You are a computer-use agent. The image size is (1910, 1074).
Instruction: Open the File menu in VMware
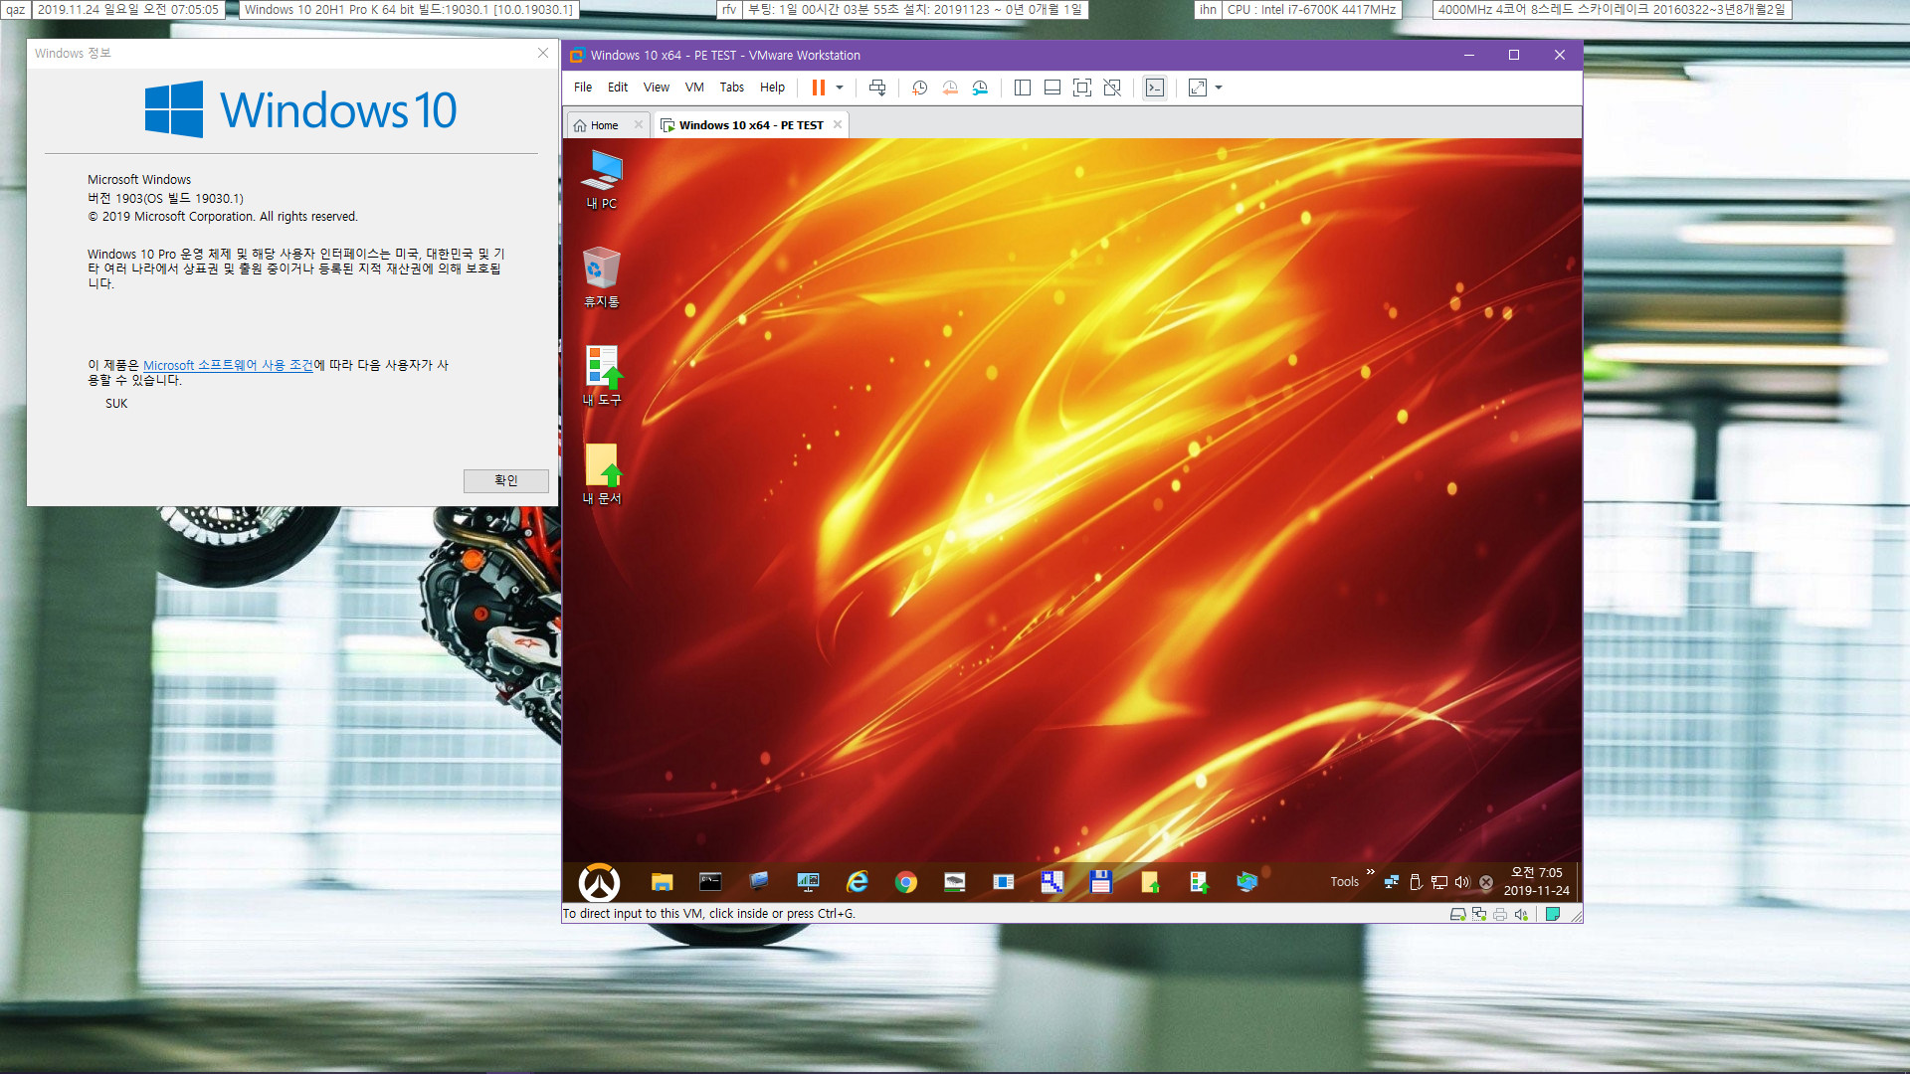pyautogui.click(x=583, y=88)
